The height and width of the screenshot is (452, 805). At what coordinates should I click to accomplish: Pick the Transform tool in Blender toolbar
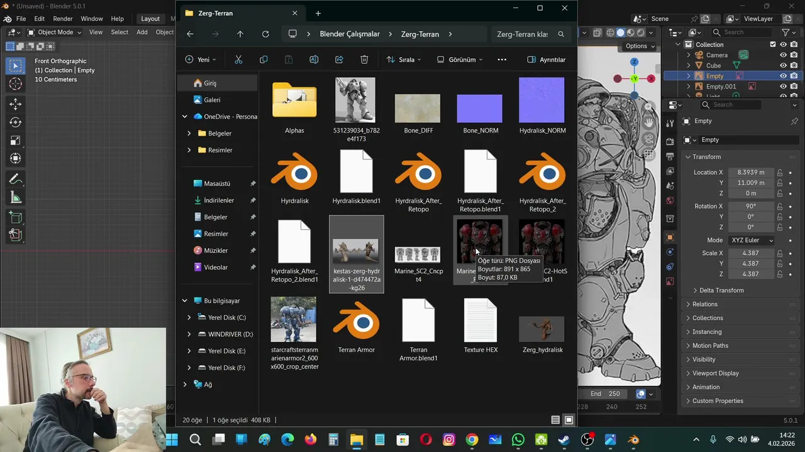point(16,159)
